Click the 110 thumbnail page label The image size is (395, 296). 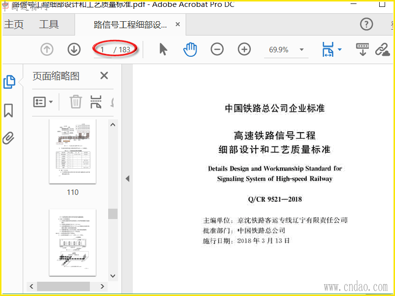[x=73, y=192]
